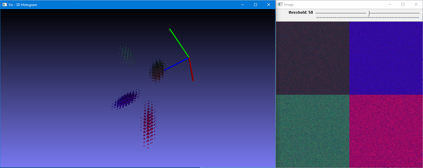The image size is (423, 168).
Task: Click the purple-blue point cluster in histogram
Action: (x=125, y=100)
